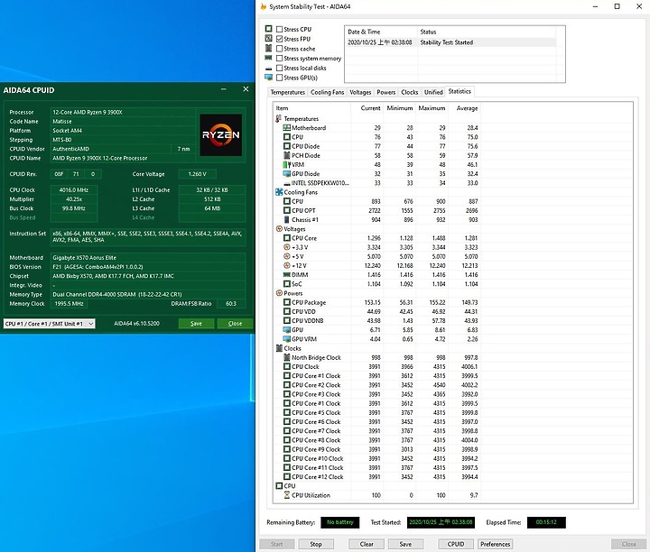
Task: Click the Stress local disks drive icon
Action: [x=269, y=69]
